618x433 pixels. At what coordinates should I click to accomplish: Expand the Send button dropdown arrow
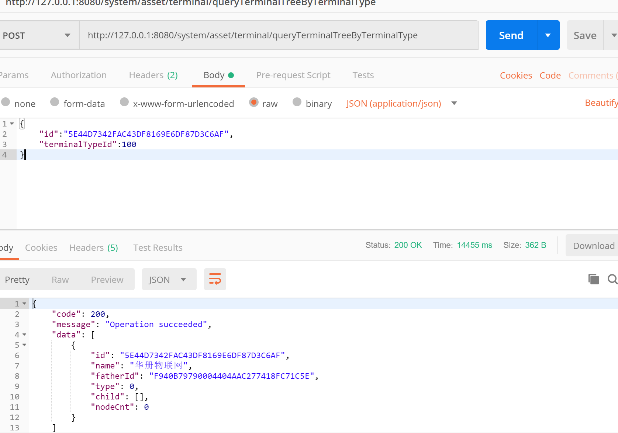(548, 35)
